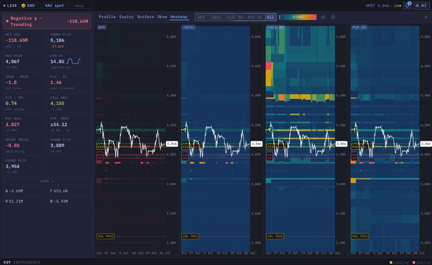Click the vega V 51.21M value
Viewport: 432px width, 265px height.
(24, 201)
